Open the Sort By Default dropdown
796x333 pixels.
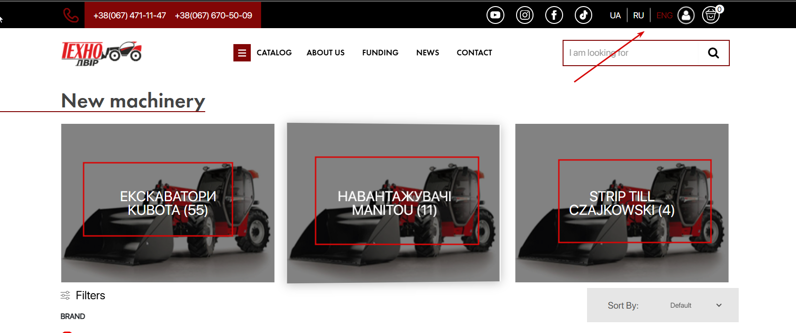tap(696, 305)
